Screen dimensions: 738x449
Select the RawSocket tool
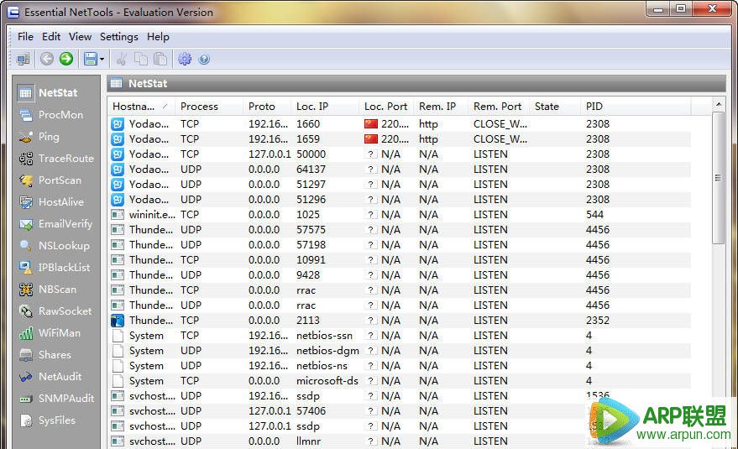tap(64, 311)
